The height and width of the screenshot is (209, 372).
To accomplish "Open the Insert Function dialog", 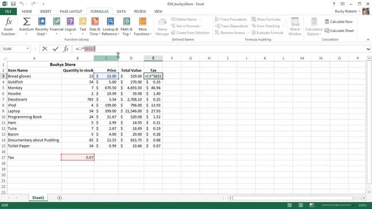I will click(x=8, y=27).
